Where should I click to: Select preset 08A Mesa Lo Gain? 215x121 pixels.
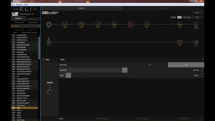[x=25, y=100]
